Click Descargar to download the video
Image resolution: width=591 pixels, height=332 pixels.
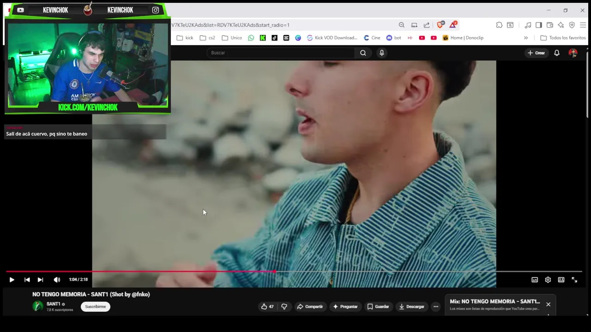pos(411,307)
